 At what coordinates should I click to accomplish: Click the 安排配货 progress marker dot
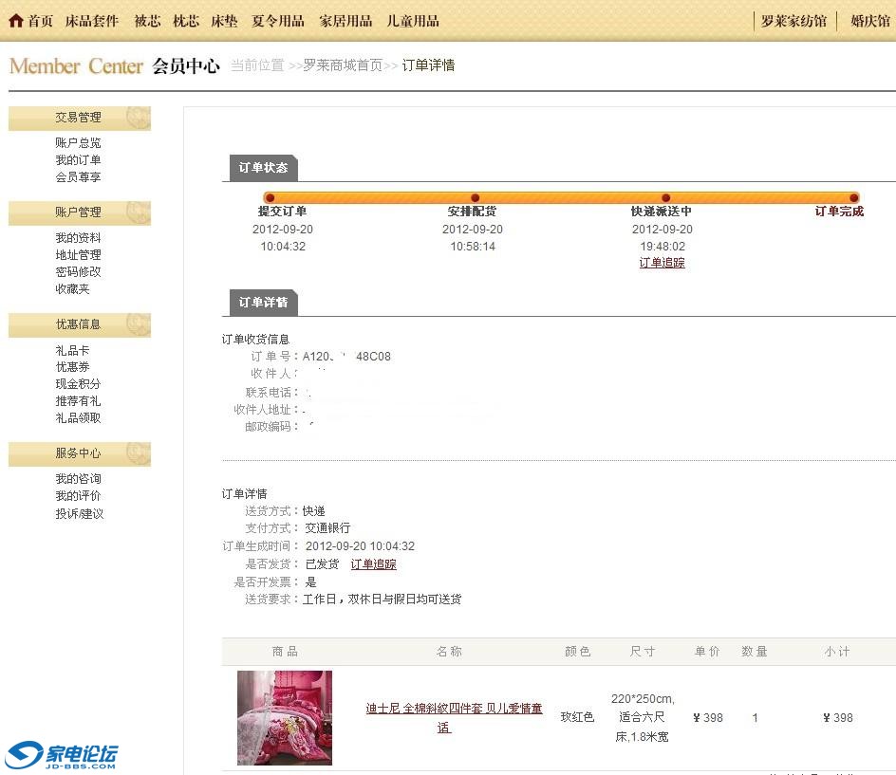[x=476, y=198]
